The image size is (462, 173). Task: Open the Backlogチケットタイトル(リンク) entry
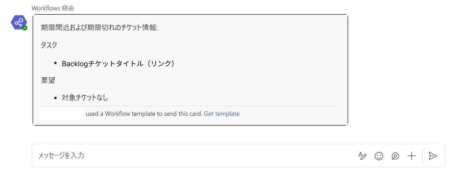pyautogui.click(x=119, y=63)
